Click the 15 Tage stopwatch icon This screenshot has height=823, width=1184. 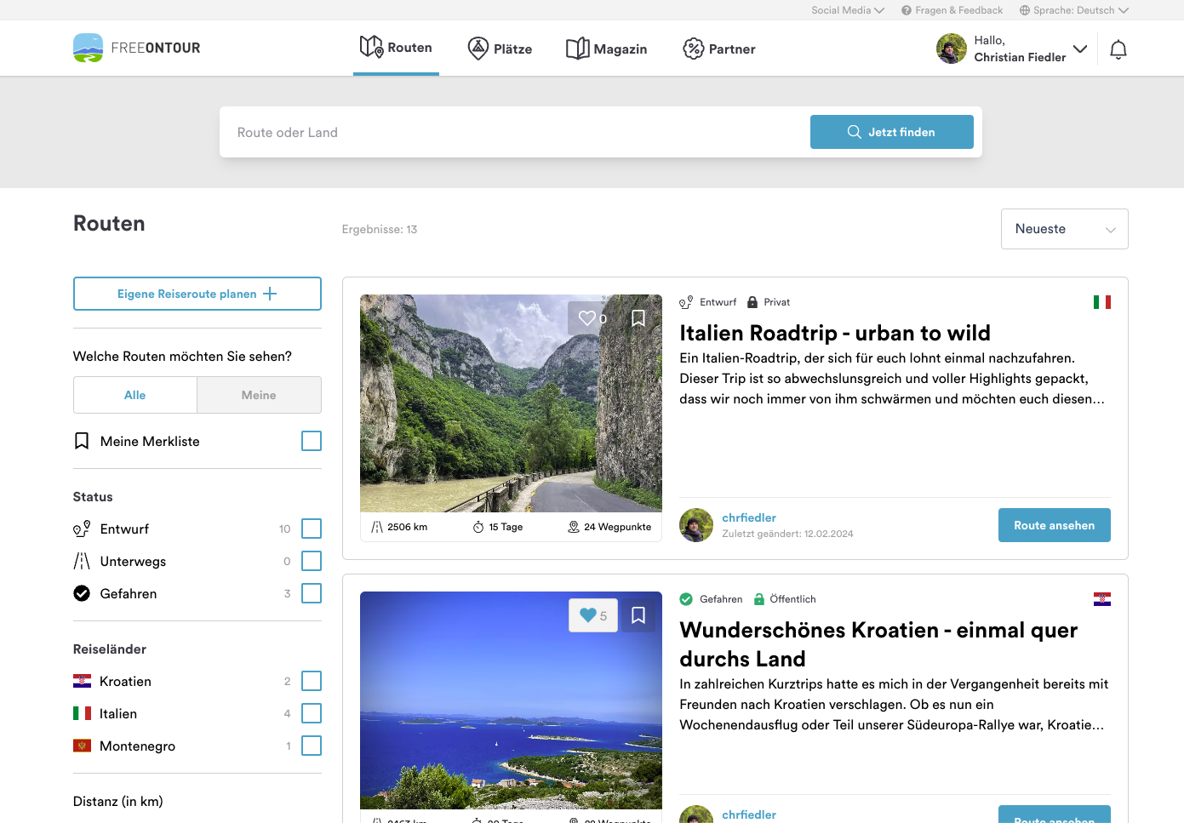[478, 527]
